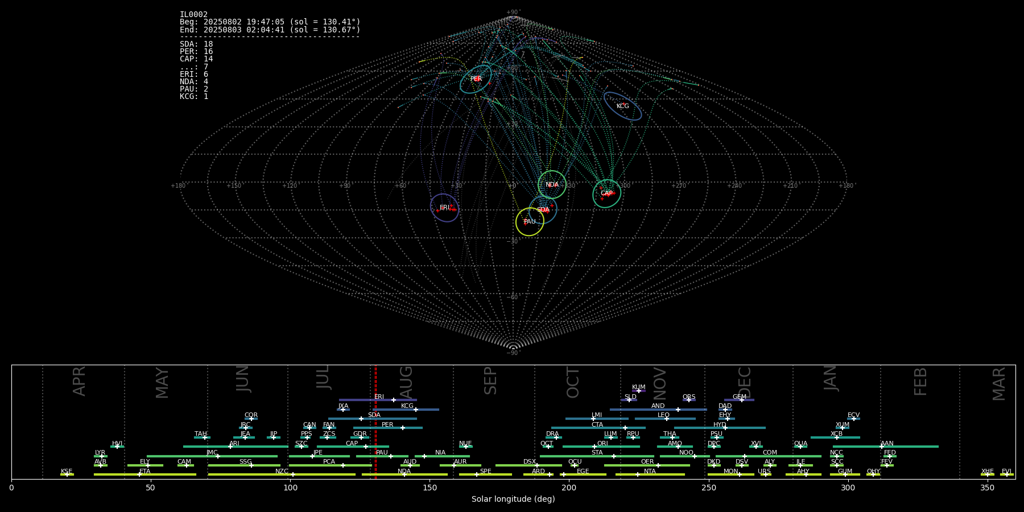Click the MON shower bar in the timeline

coord(731,474)
